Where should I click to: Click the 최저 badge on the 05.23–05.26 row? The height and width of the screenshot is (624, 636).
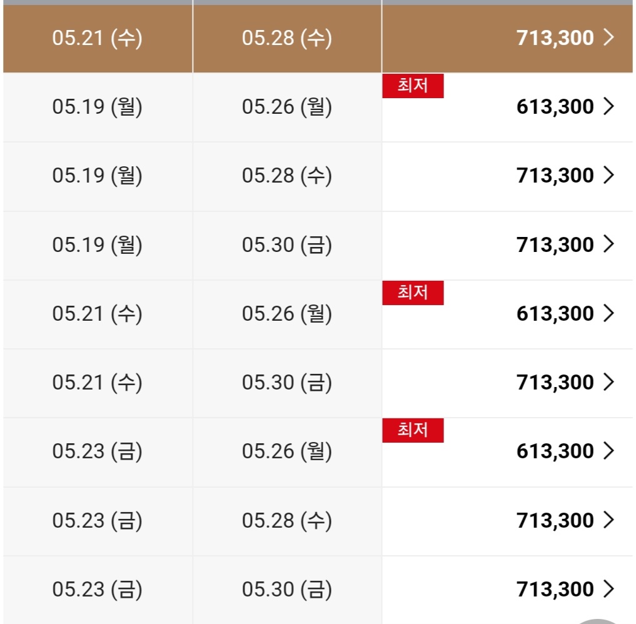point(413,430)
